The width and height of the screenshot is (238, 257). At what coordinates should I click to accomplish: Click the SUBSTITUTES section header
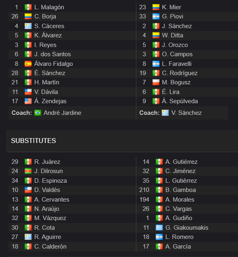(x=33, y=141)
